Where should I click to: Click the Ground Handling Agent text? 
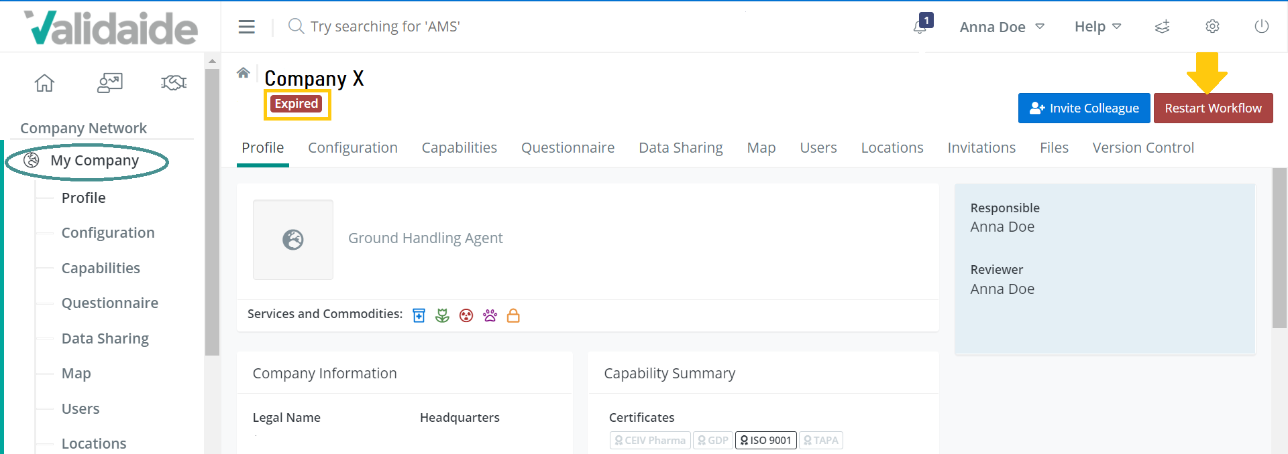(425, 238)
